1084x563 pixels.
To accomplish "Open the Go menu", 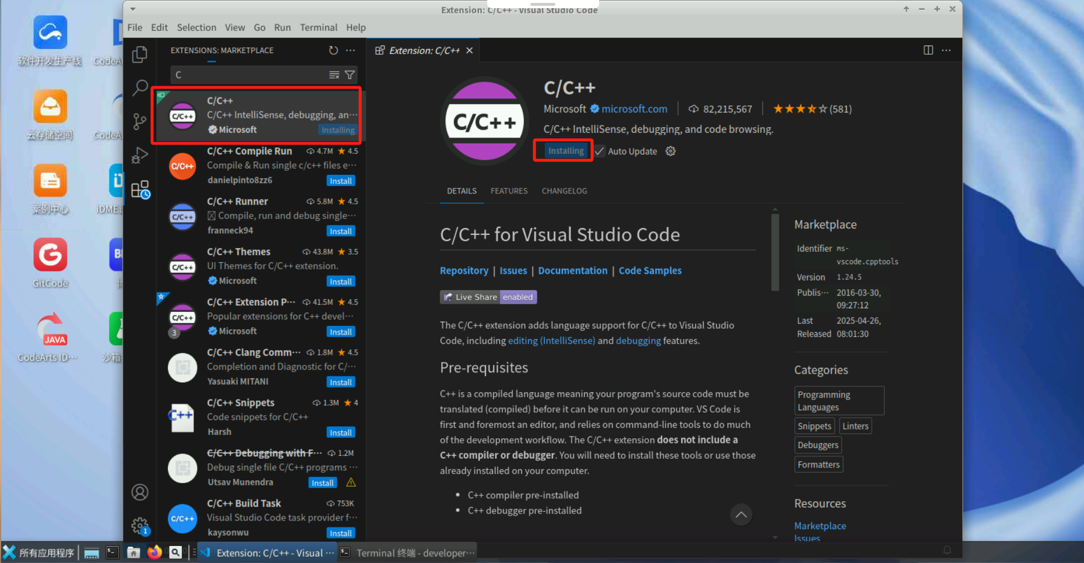I will 259,27.
